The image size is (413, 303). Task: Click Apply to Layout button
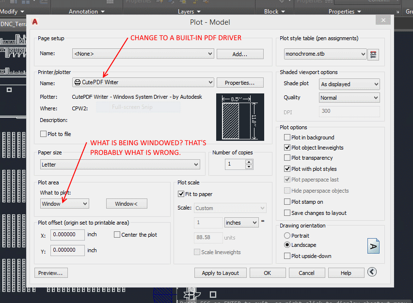coord(221,273)
